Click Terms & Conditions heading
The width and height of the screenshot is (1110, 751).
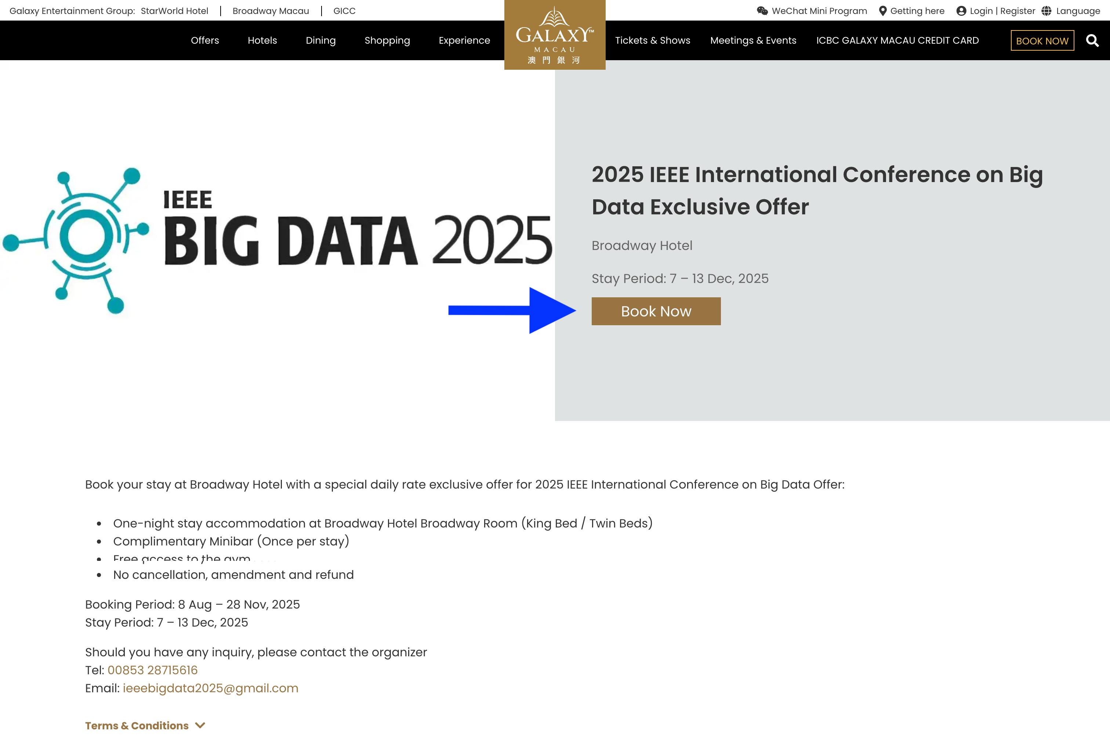coord(137,725)
